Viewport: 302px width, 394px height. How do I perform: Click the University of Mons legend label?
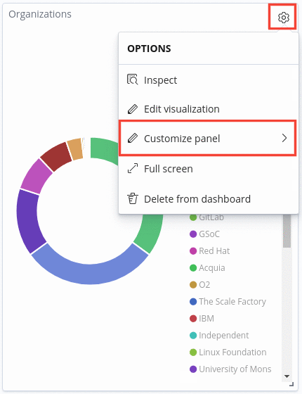235,369
